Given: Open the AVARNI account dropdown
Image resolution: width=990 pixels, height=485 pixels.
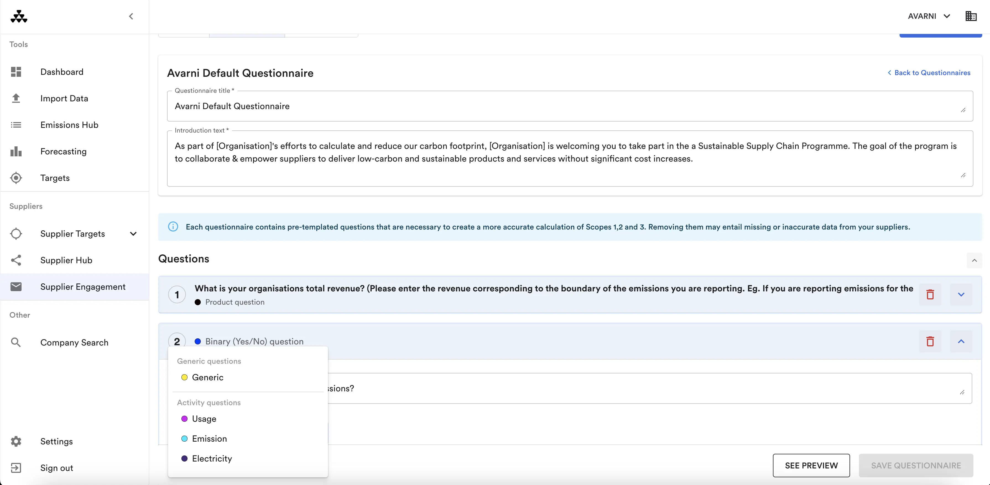Looking at the screenshot, I should coord(929,16).
